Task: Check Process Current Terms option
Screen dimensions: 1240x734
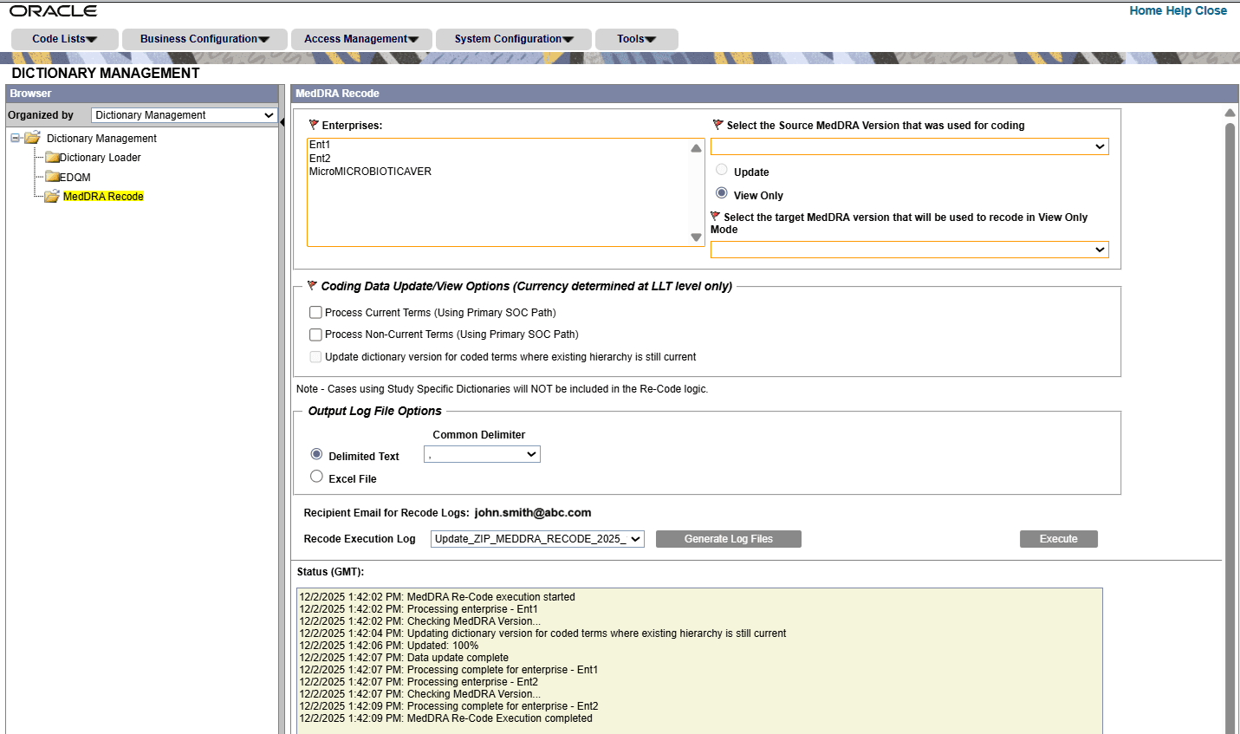Action: pyautogui.click(x=315, y=313)
